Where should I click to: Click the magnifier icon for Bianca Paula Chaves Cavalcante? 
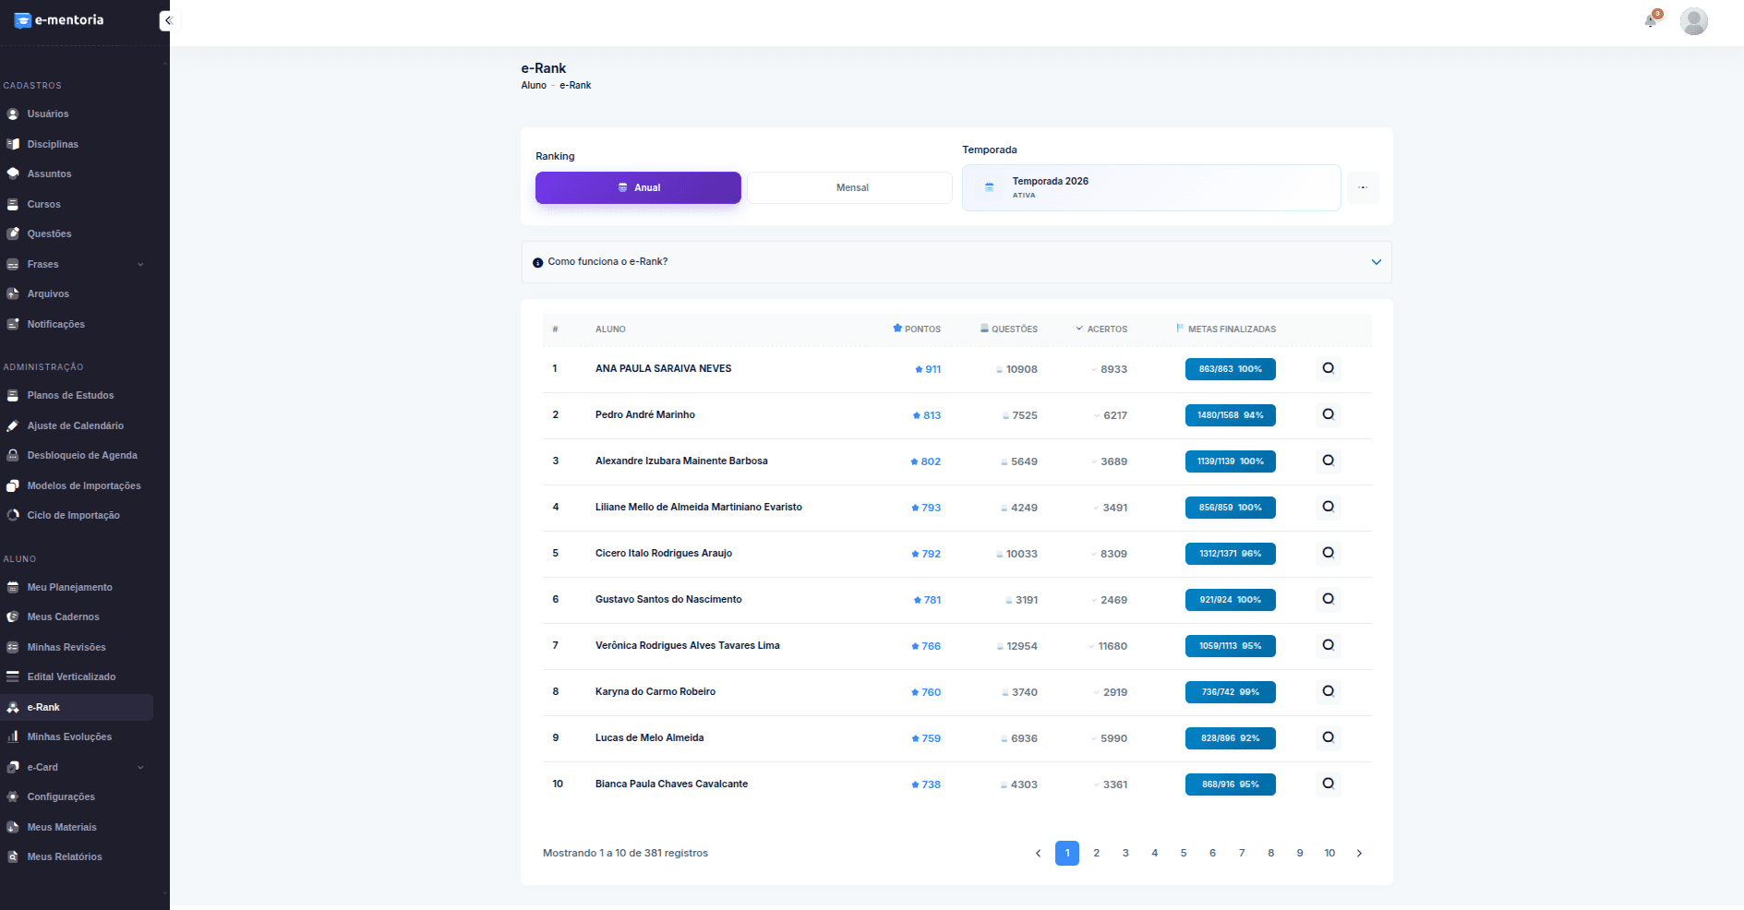1329,784
